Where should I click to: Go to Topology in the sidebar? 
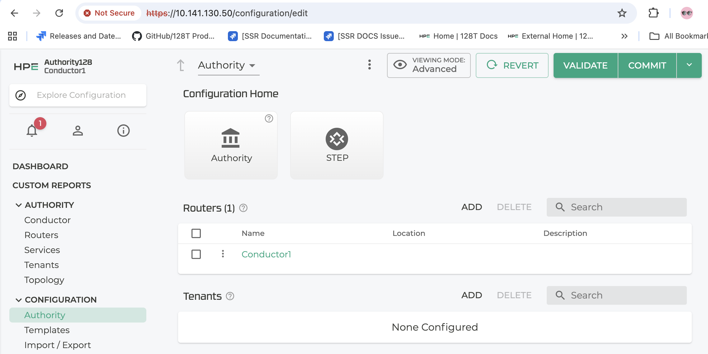coord(44,280)
